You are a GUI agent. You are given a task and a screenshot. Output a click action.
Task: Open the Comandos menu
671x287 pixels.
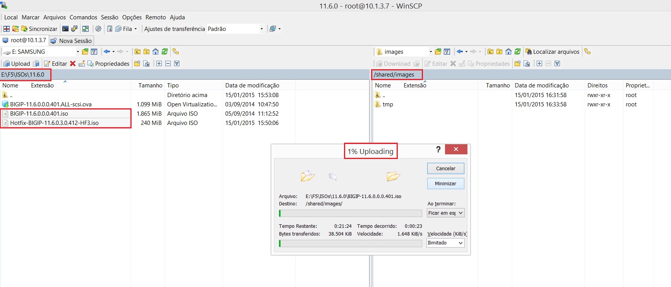click(83, 17)
